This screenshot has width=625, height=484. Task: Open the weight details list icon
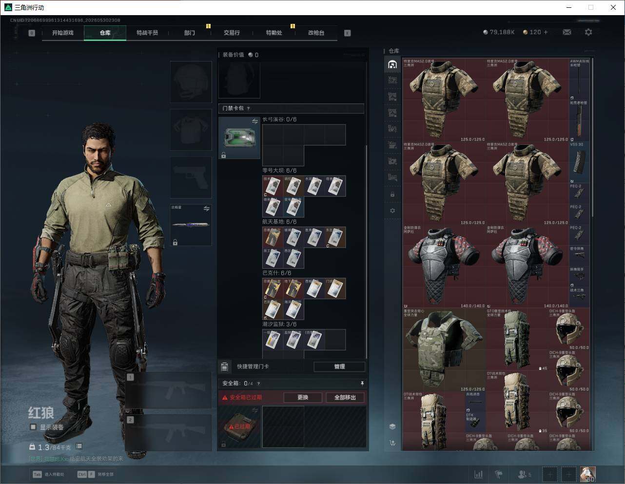[79, 446]
